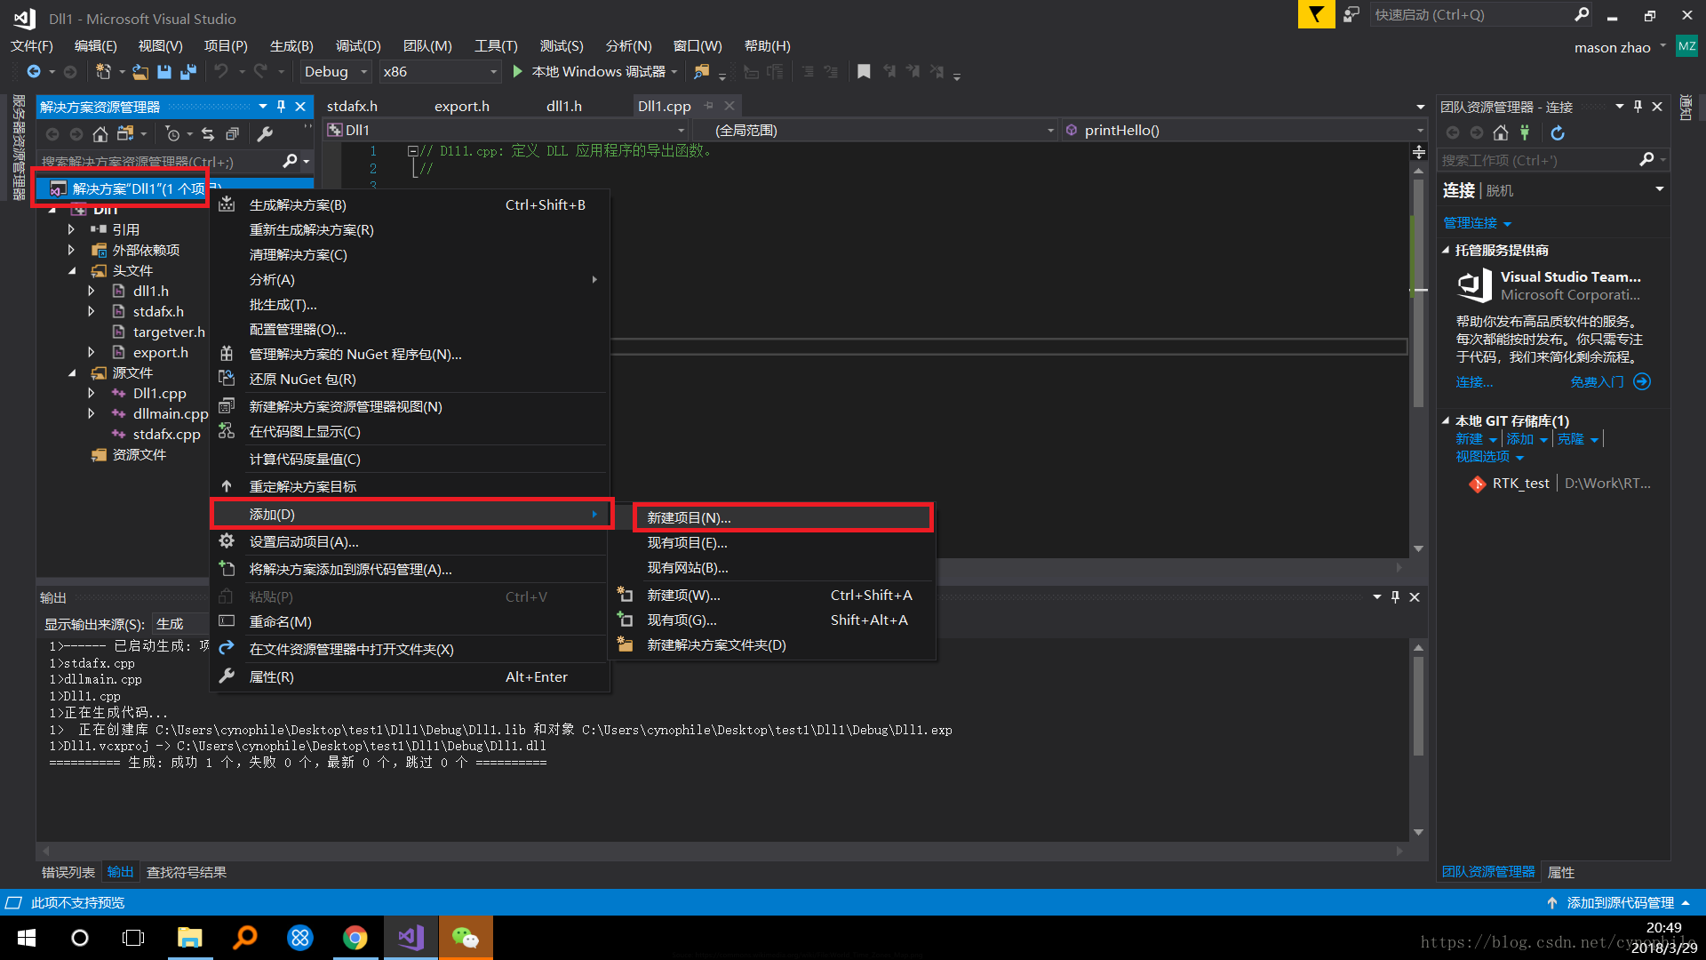
Task: Click the 连接... link in Team Explorer
Action: pos(1474,382)
